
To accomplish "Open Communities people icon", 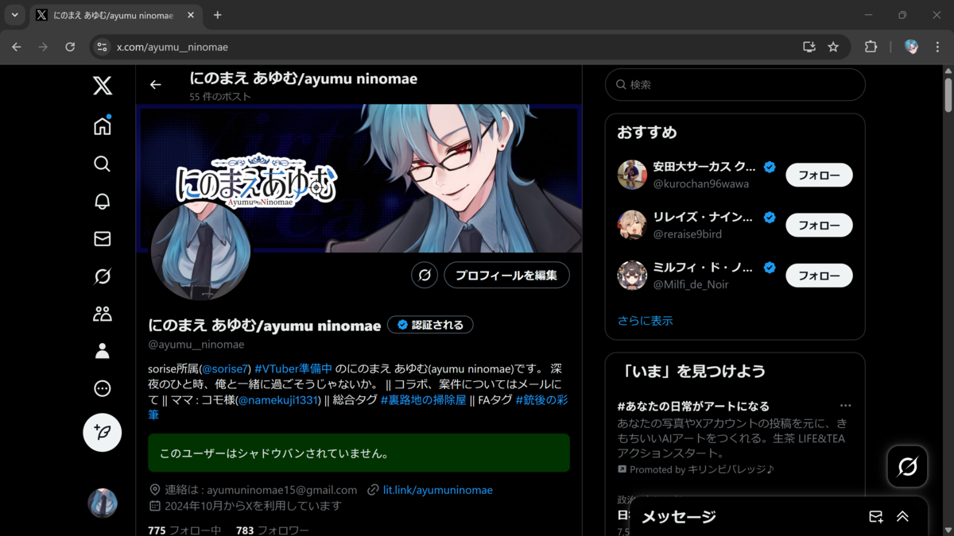I will [x=103, y=314].
